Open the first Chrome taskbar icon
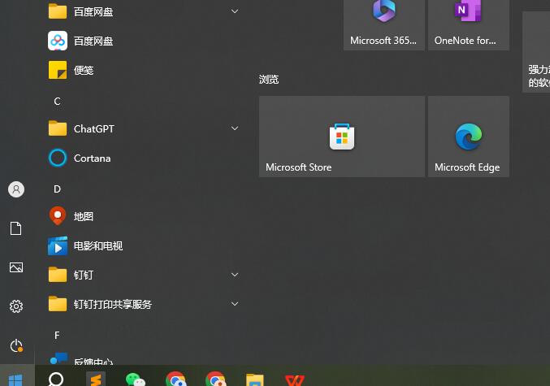 point(175,379)
